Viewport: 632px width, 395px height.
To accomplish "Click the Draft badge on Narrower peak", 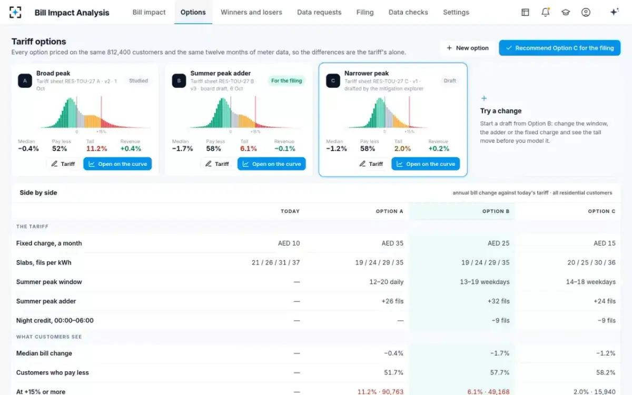I will [450, 81].
